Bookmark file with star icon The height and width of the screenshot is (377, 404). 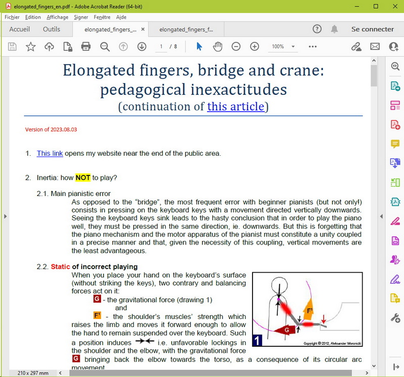coord(31,46)
